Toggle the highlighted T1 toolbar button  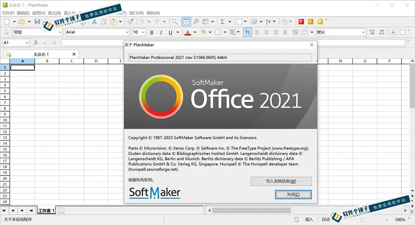[247, 32]
